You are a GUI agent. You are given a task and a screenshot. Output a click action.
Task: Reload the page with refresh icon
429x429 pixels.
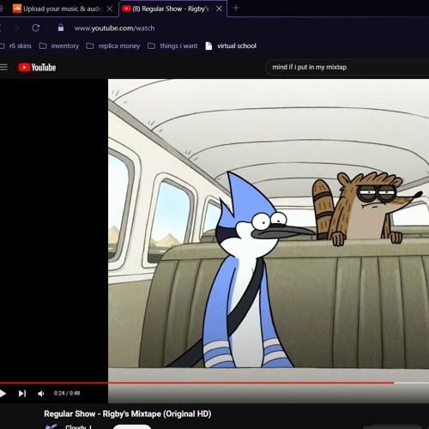[36, 28]
